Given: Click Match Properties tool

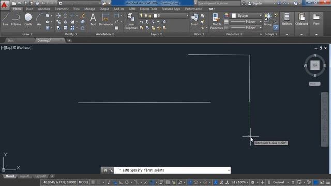Looking at the screenshot, I should [216, 21].
